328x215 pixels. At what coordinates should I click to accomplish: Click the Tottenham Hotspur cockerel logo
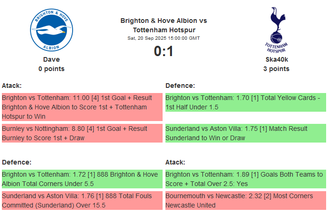tap(276, 31)
